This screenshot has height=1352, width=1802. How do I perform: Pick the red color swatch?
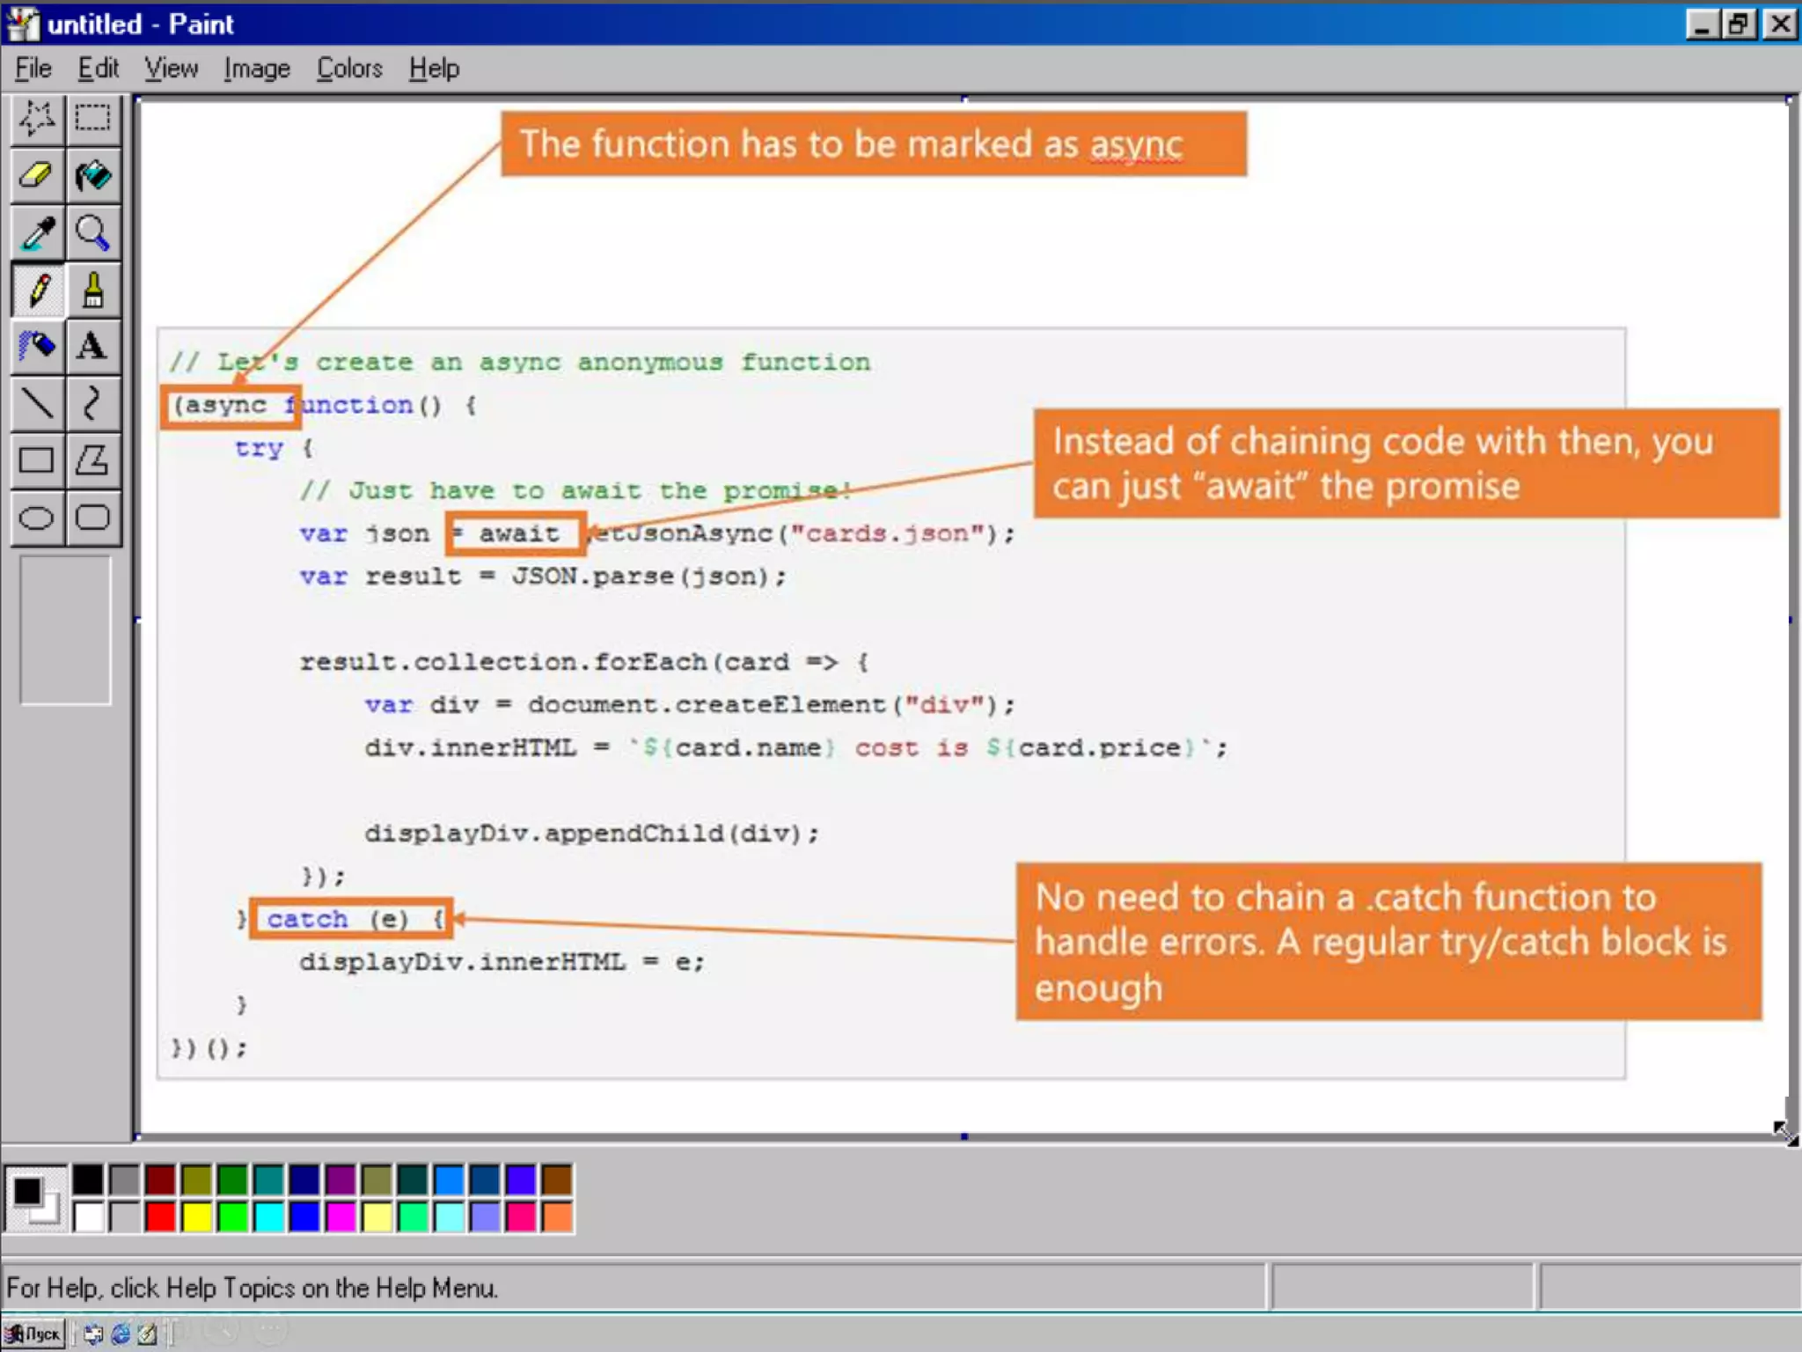coord(160,1216)
